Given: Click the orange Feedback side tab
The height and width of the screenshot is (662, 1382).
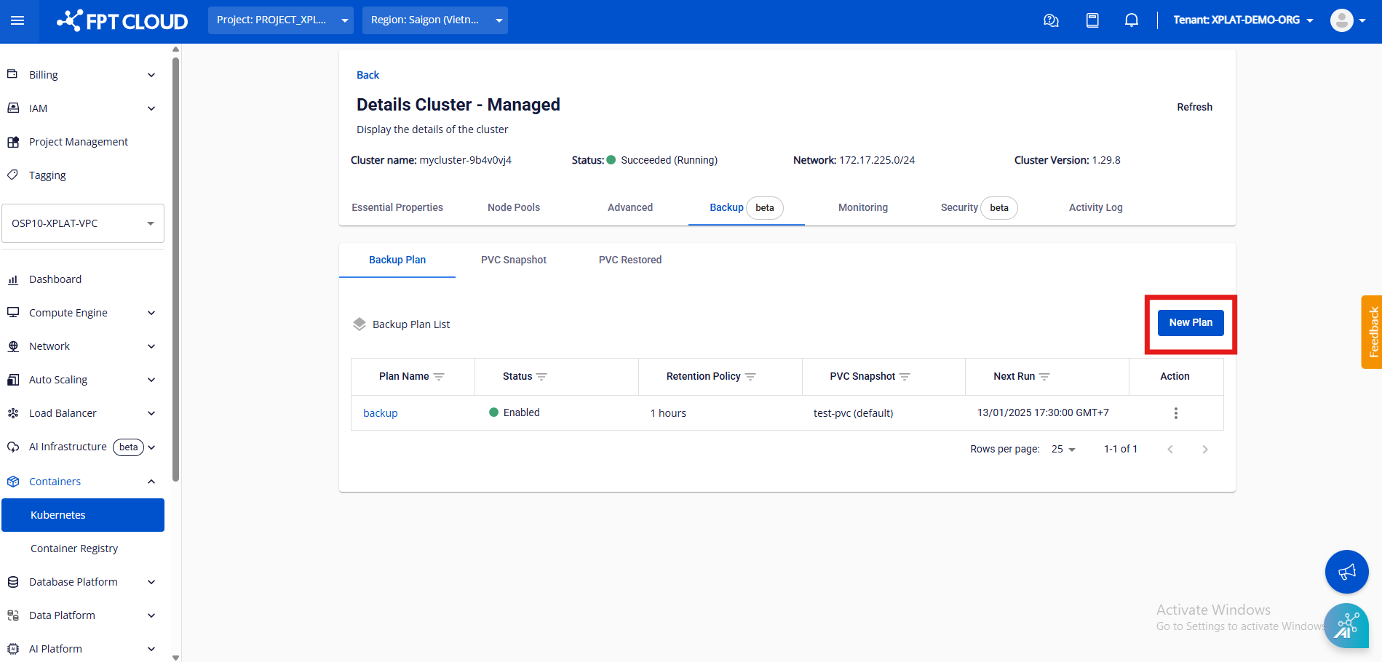Looking at the screenshot, I should [x=1373, y=332].
